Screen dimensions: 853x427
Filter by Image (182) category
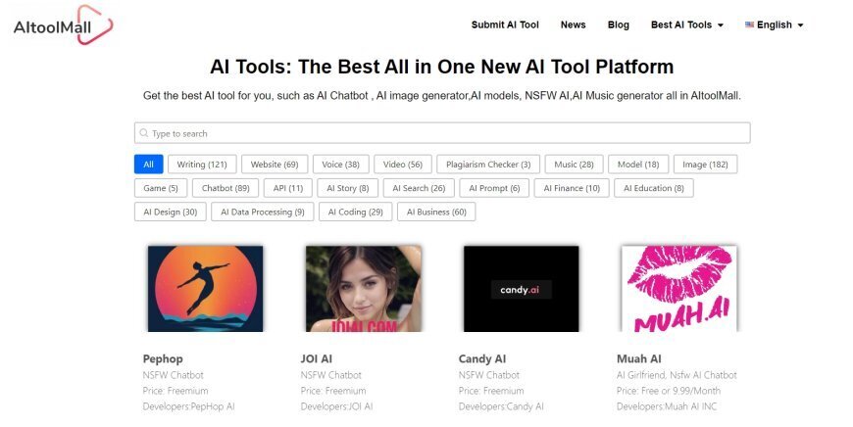point(705,165)
